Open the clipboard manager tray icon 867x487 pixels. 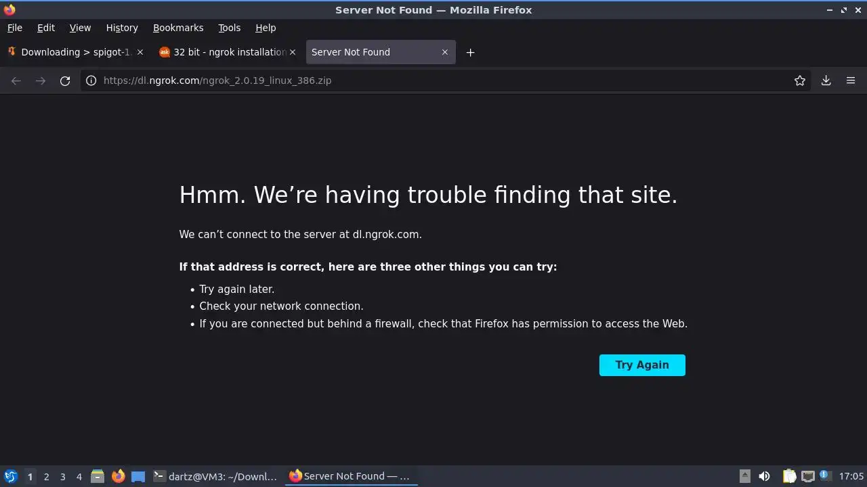pos(789,476)
